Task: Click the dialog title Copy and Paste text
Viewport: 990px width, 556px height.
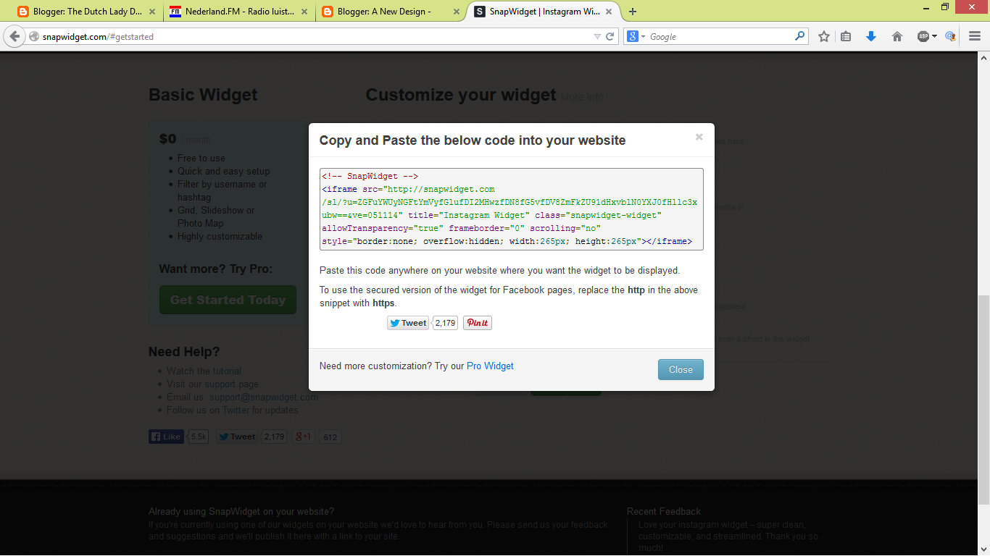Action: click(473, 140)
